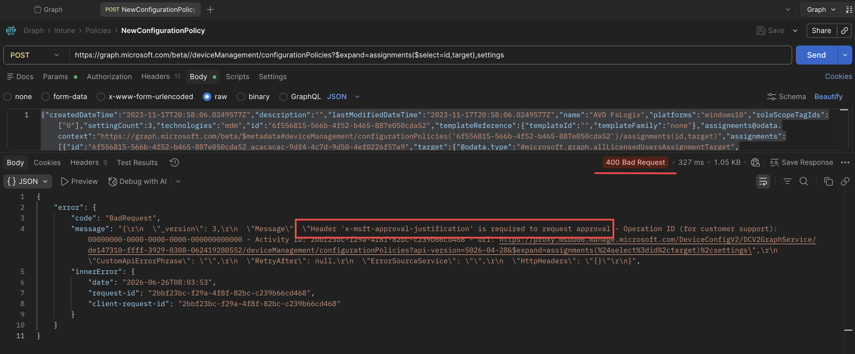Screen dimensions: 855x354
Task: Open the response filter icon
Action: point(787,181)
